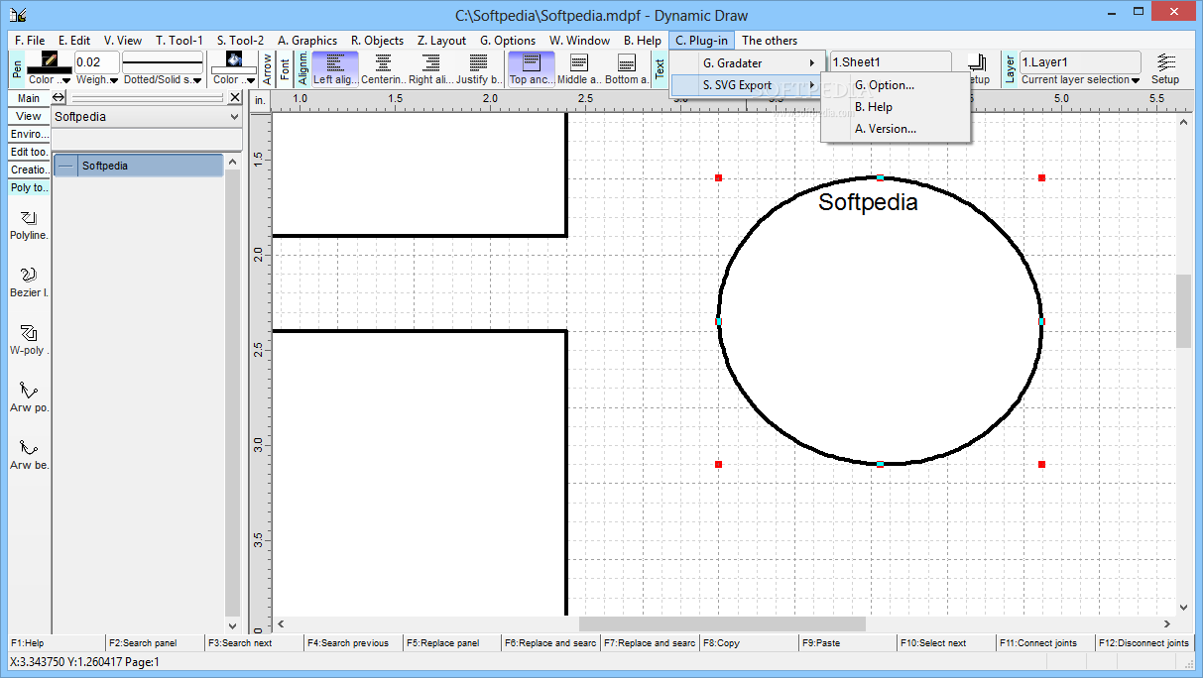1203x678 pixels.
Task: Expand G. Gradater submenu
Action: coord(748,63)
